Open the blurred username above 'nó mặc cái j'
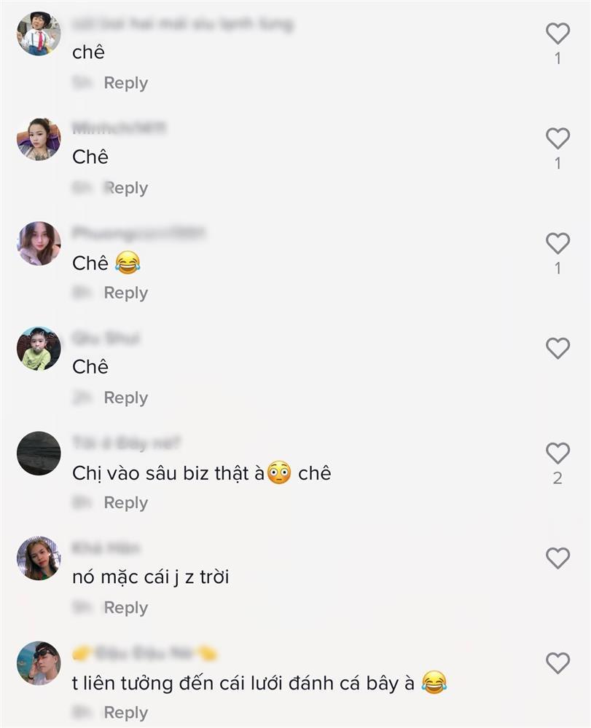Viewport: 591px width, 728px height. (106, 548)
